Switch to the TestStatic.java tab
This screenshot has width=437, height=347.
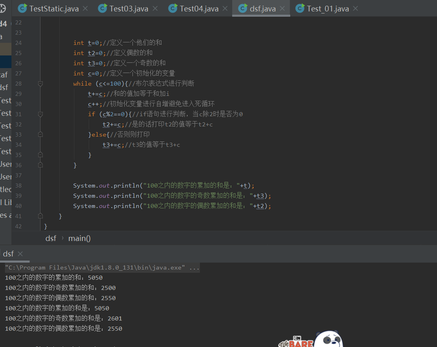click(53, 8)
